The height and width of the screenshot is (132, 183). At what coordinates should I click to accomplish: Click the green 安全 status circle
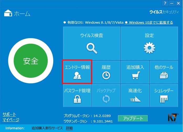tap(31, 61)
